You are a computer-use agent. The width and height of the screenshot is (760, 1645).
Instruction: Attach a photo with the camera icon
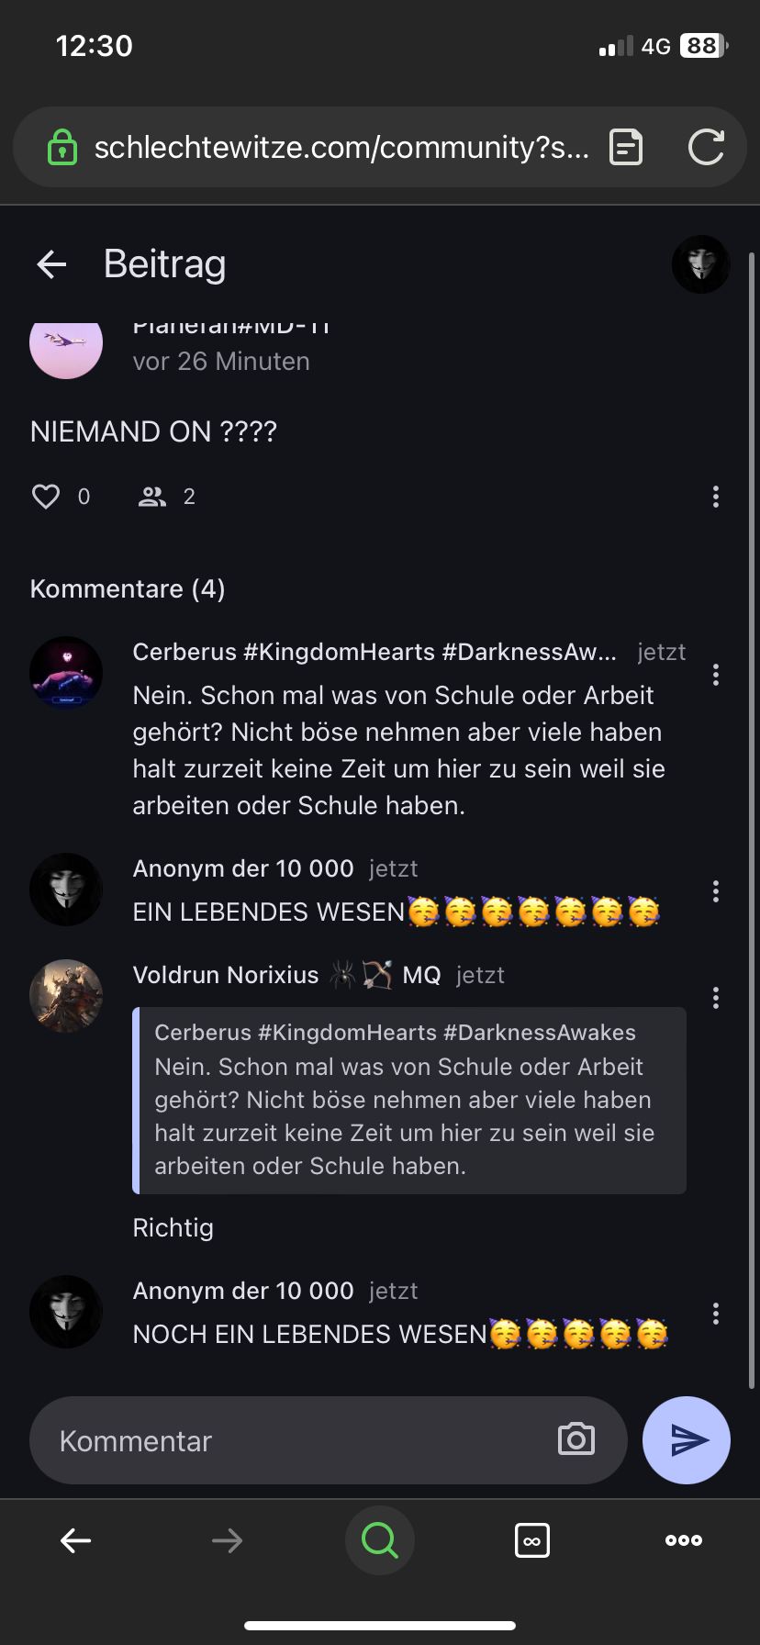coord(576,1439)
